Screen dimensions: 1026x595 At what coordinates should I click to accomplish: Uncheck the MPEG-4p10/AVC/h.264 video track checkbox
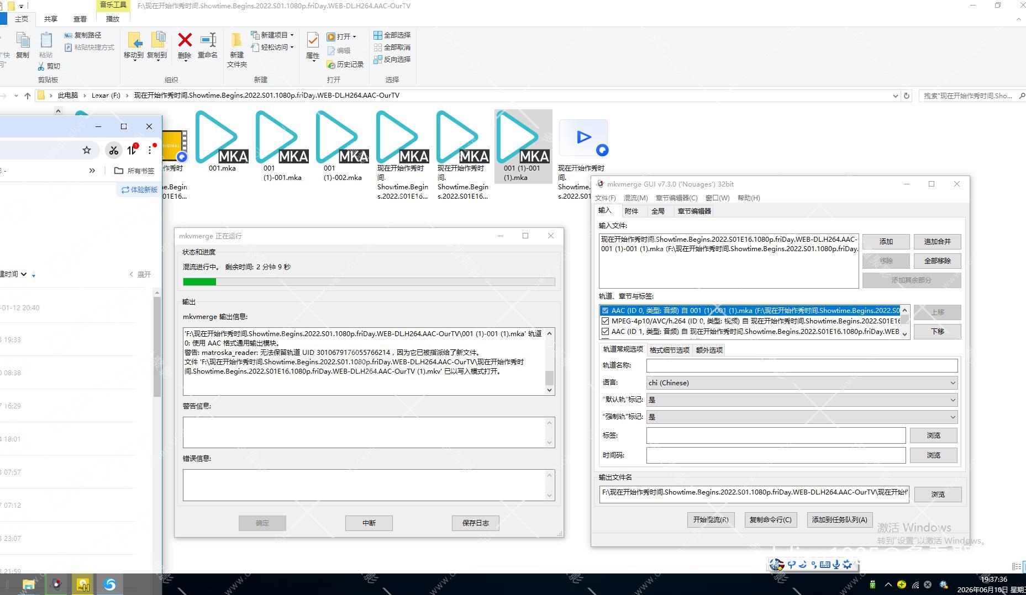click(605, 321)
